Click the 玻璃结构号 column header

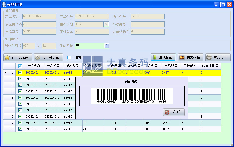point(210,66)
